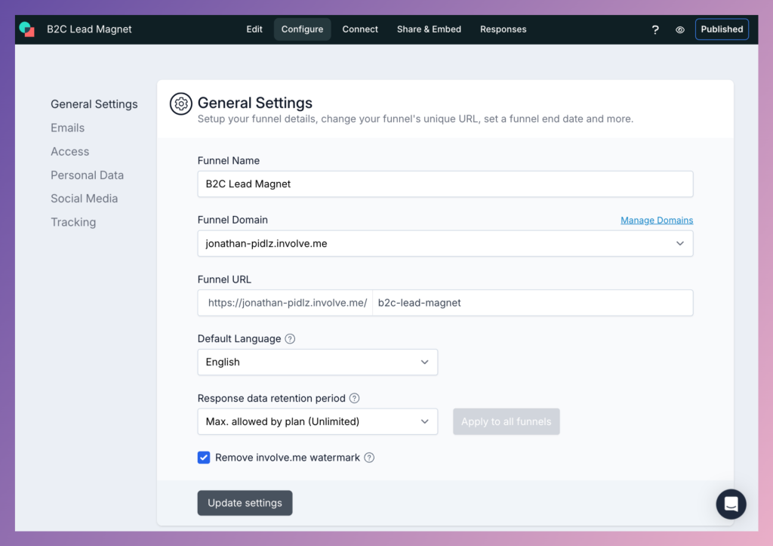Open the watermark help tooltip icon
Viewport: 773px width, 546px height.
(x=369, y=457)
